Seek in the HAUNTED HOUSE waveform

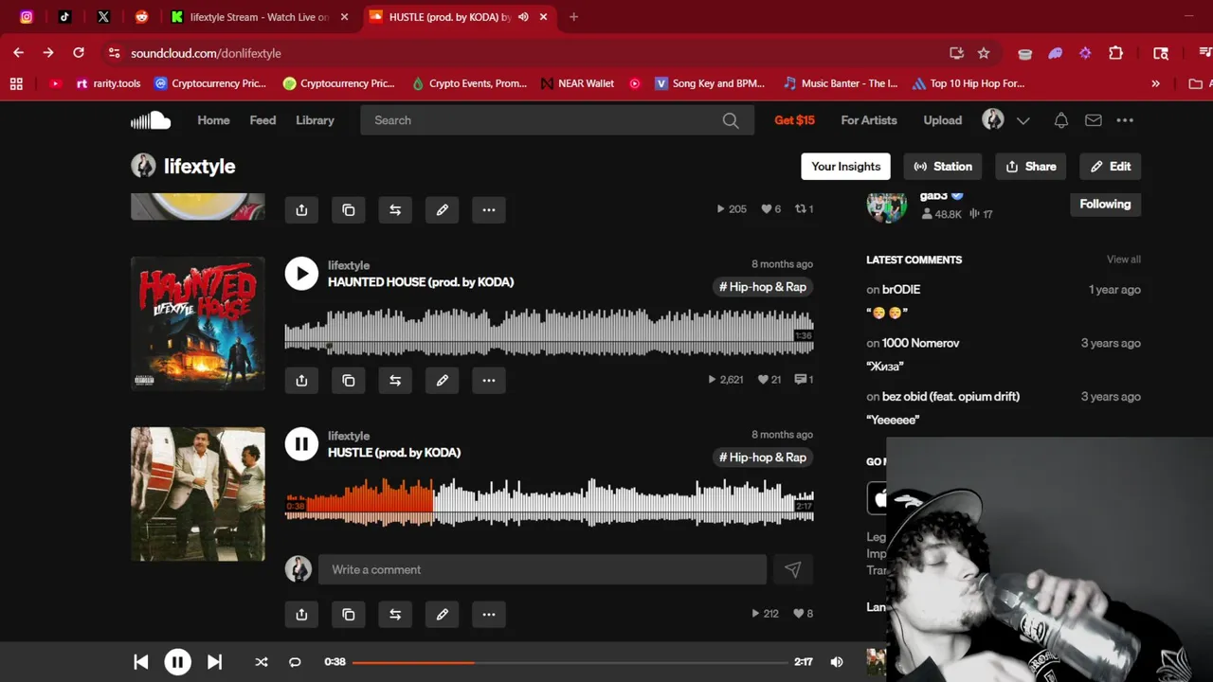(550, 331)
